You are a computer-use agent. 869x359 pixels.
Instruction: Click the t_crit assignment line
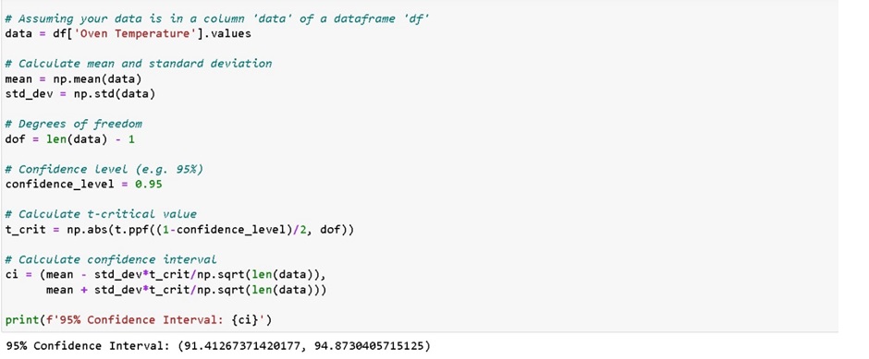tap(179, 230)
